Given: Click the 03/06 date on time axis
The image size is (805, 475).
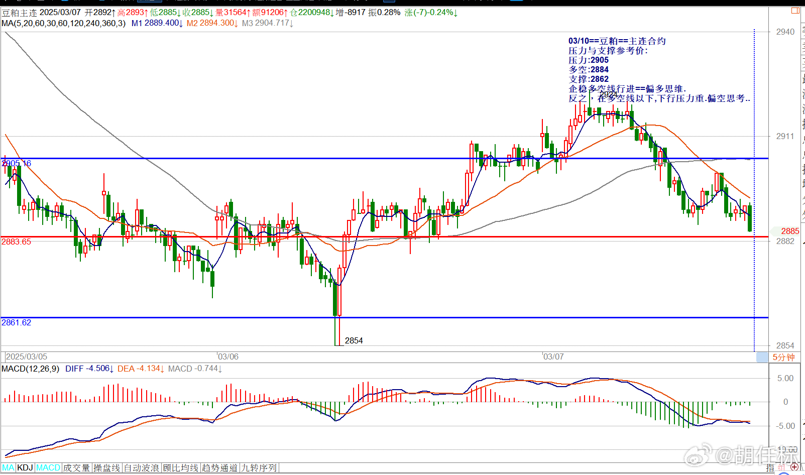Looking at the screenshot, I should point(228,357).
